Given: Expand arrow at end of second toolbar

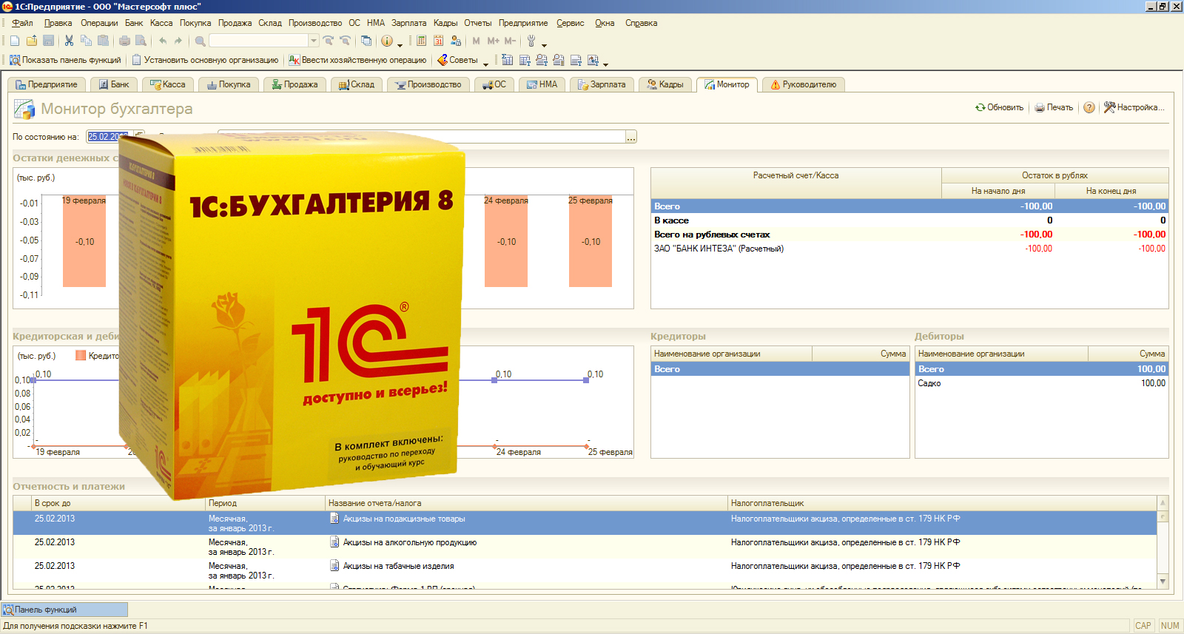Looking at the screenshot, I should [605, 64].
